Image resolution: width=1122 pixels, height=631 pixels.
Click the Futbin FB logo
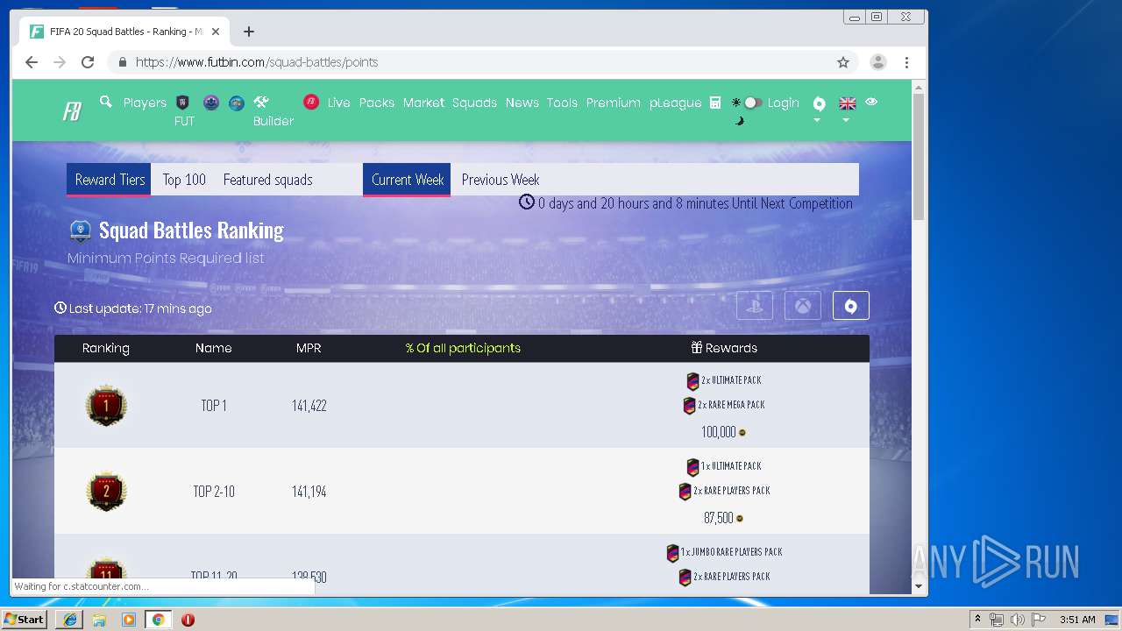tap(72, 112)
